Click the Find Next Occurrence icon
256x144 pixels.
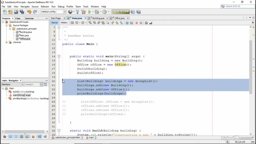coord(99,23)
